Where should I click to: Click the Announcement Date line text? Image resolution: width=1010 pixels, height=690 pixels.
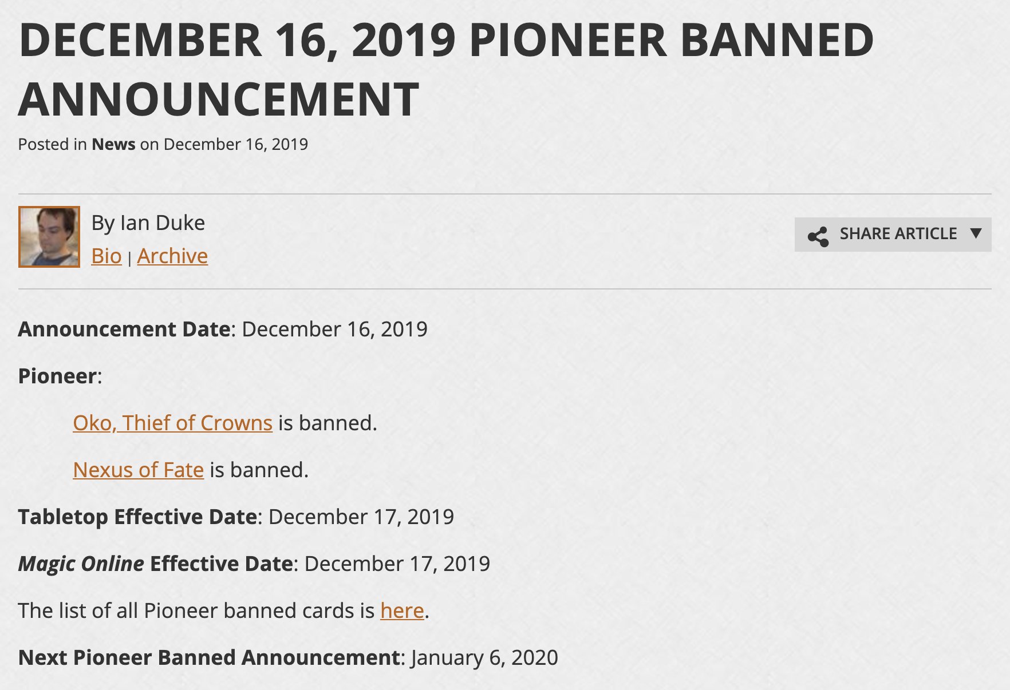coord(223,329)
